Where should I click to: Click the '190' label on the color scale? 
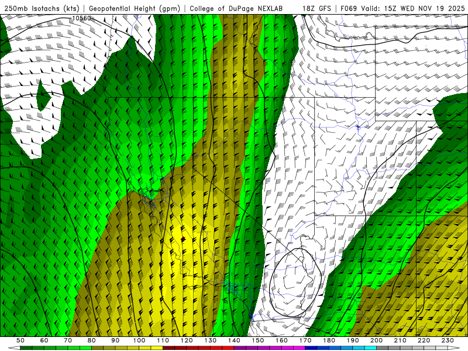pos(353,340)
